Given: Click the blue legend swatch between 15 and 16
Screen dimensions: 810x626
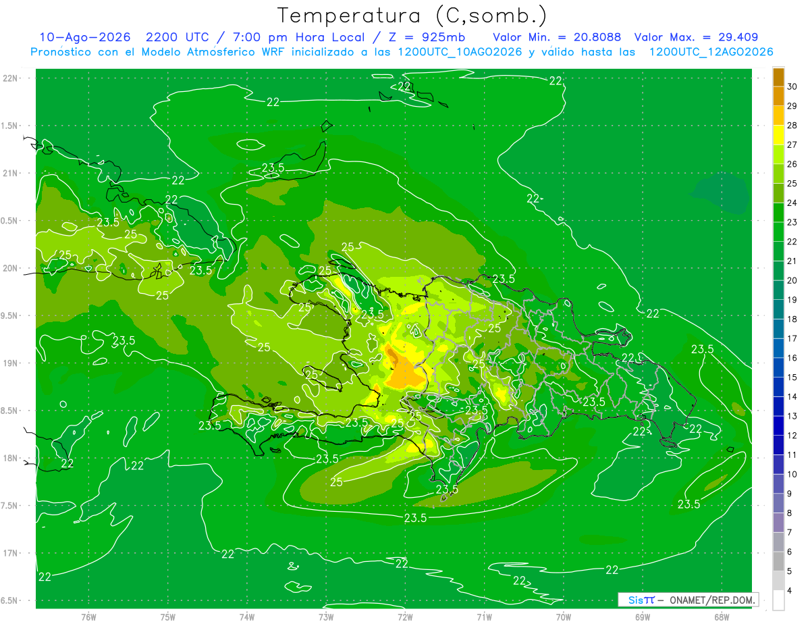Looking at the screenshot, I should coord(778,348).
